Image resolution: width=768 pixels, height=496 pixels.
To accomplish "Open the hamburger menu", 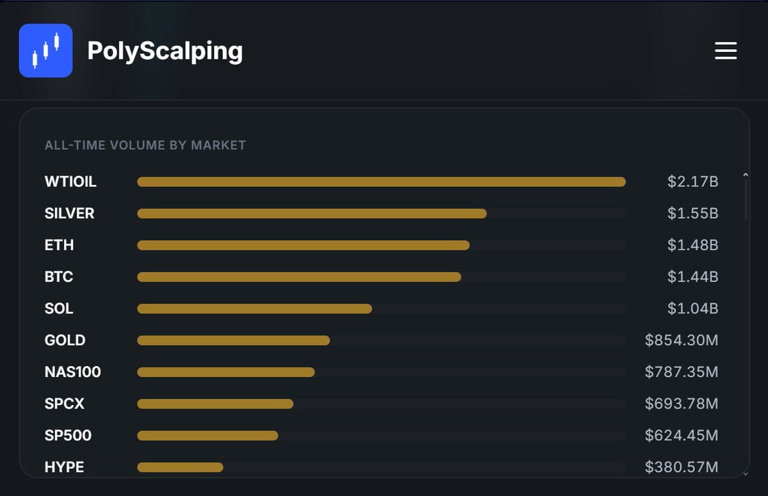I will (x=726, y=51).
